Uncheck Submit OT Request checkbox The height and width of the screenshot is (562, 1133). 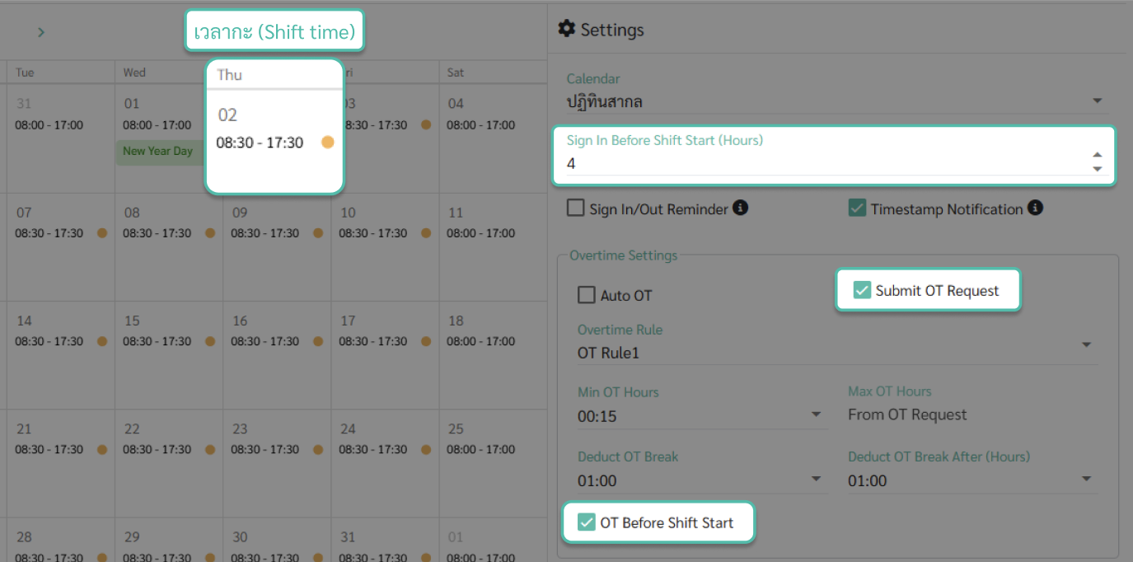click(862, 290)
